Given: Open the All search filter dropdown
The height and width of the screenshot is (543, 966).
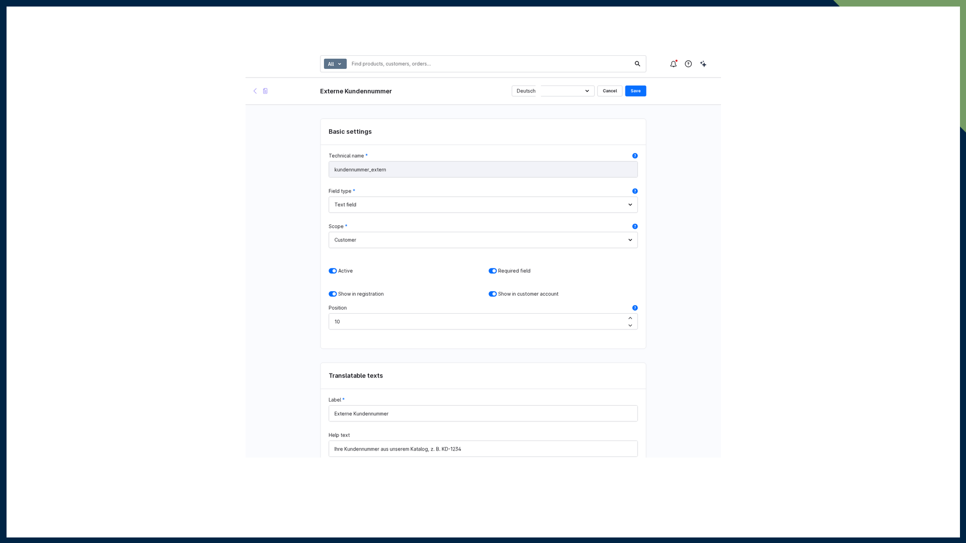Looking at the screenshot, I should point(335,64).
